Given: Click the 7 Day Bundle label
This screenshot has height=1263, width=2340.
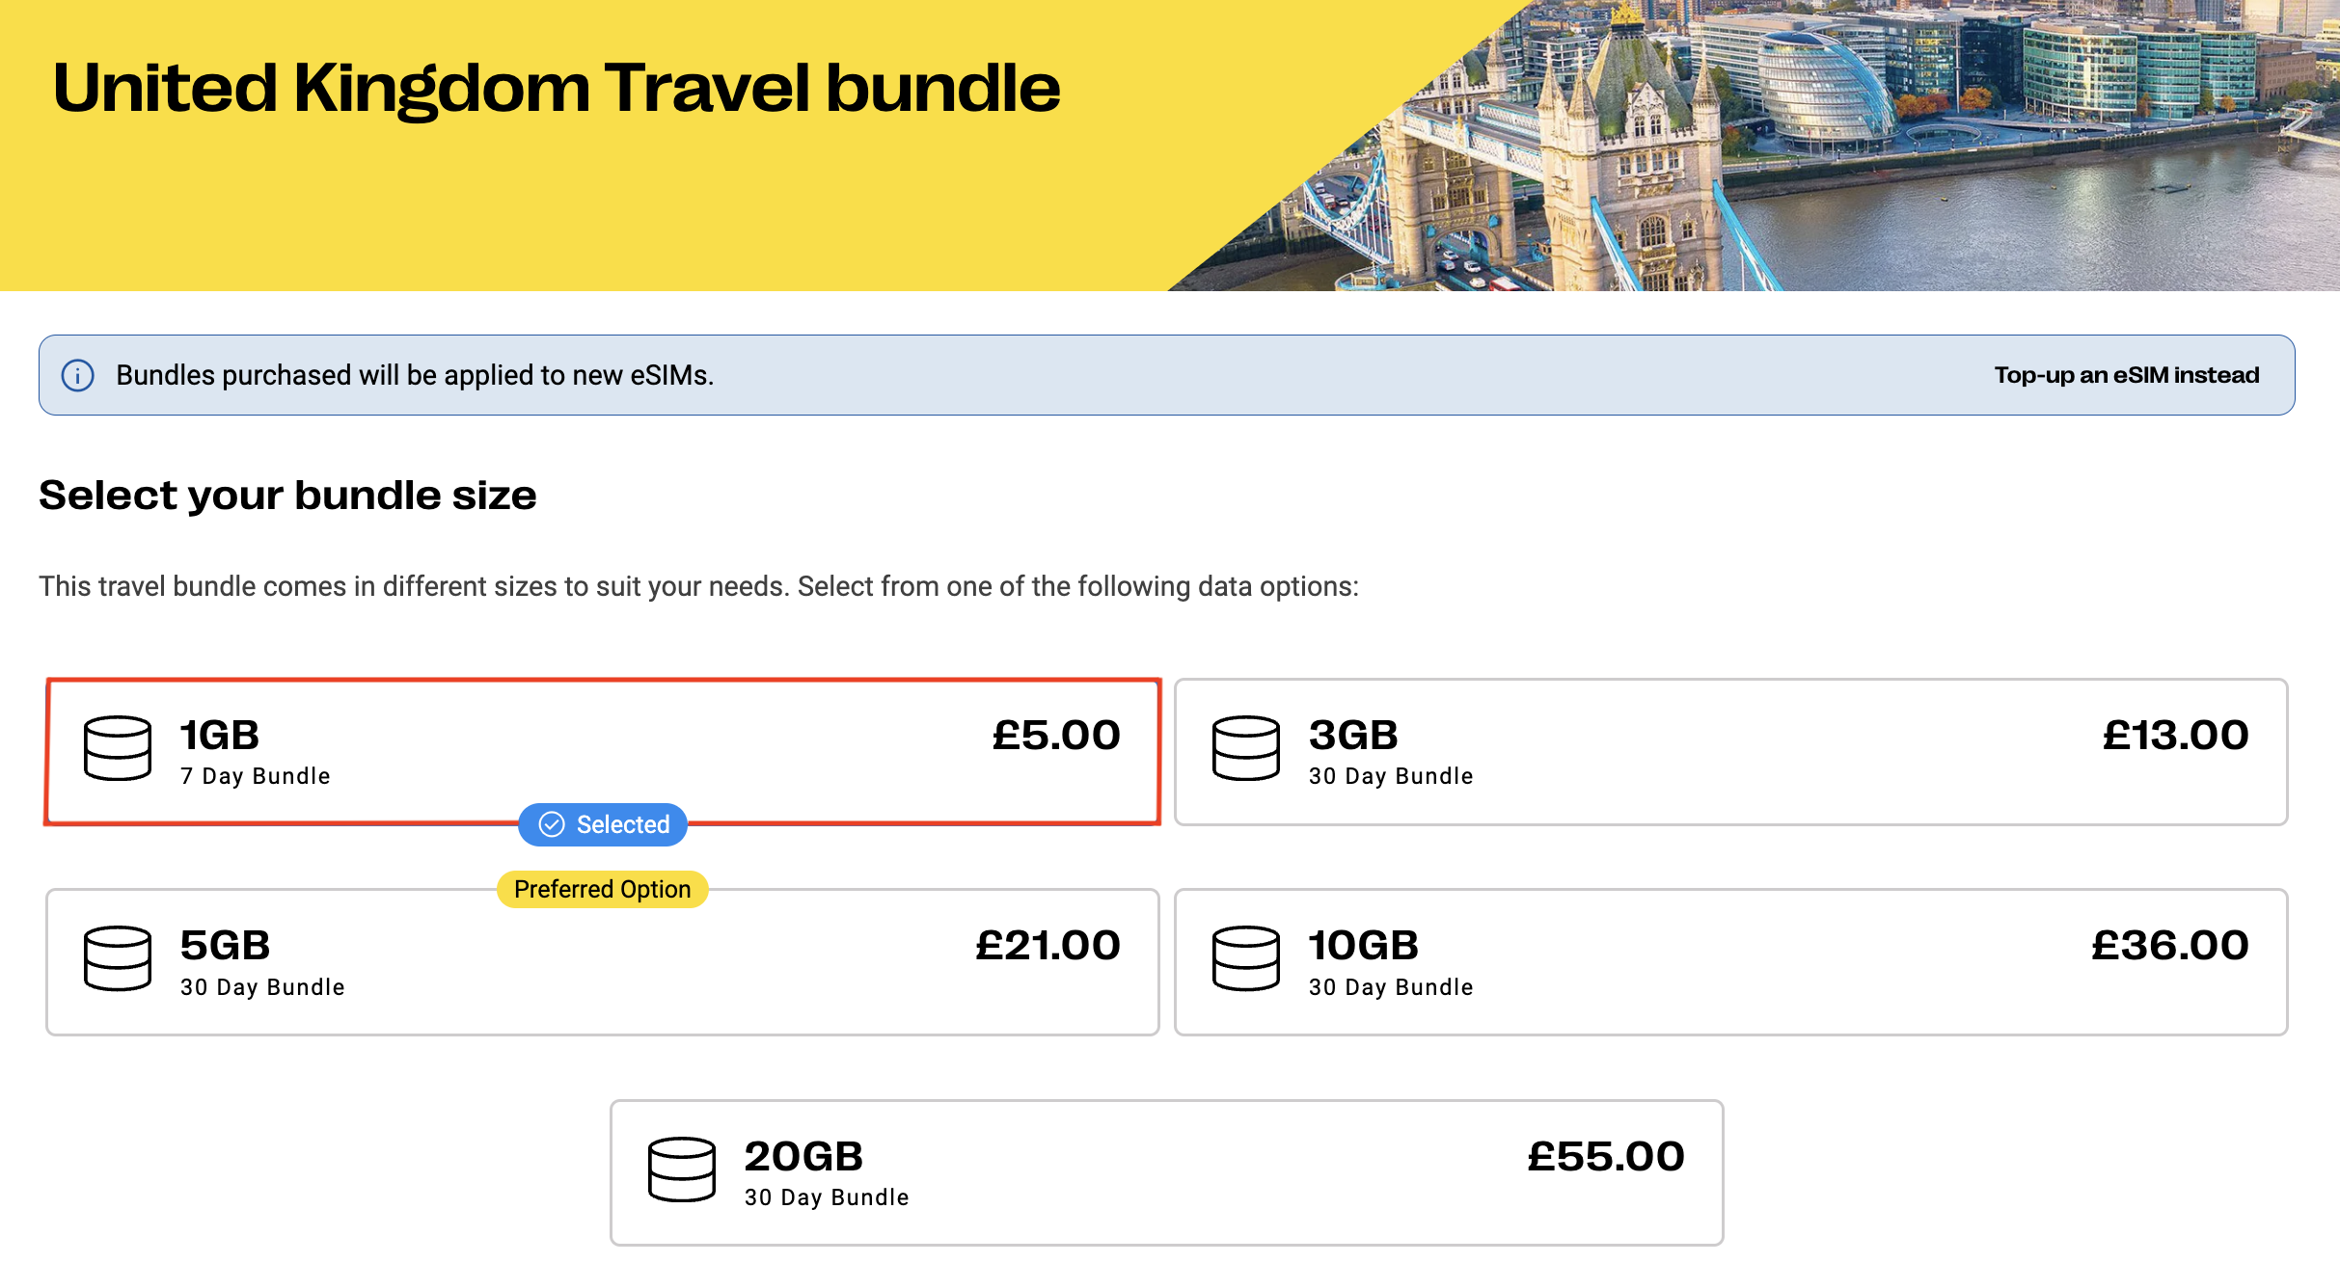Looking at the screenshot, I should (x=256, y=776).
